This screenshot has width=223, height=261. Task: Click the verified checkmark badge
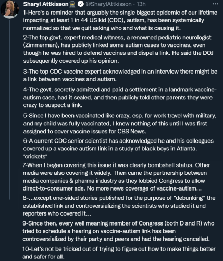(81, 4)
